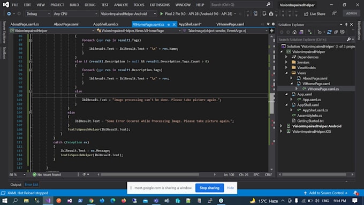
Task: Open the DEBUG menu
Action: point(90,5)
